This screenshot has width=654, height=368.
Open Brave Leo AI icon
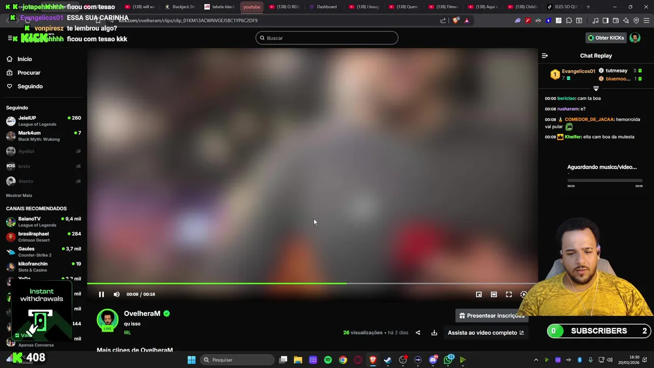(x=626, y=20)
